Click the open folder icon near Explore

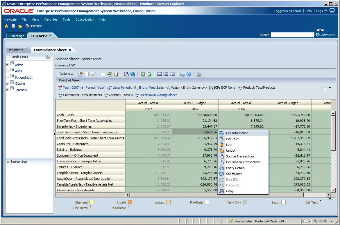20,26
